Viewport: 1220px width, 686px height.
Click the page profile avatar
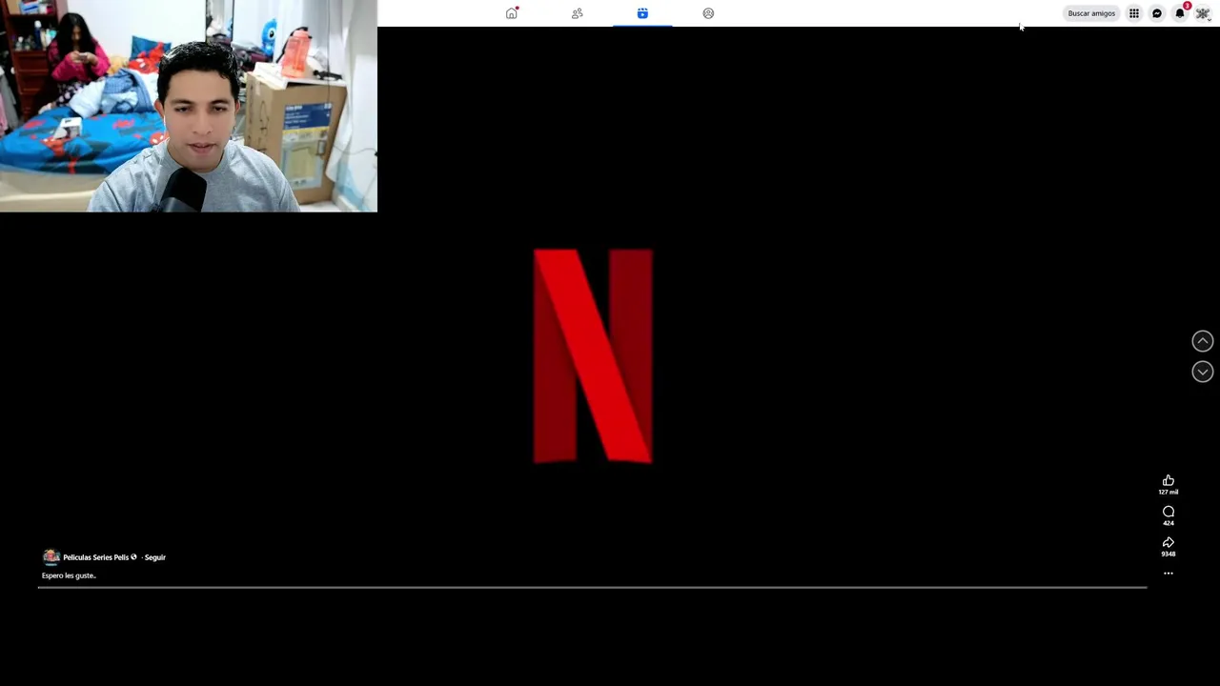point(51,557)
